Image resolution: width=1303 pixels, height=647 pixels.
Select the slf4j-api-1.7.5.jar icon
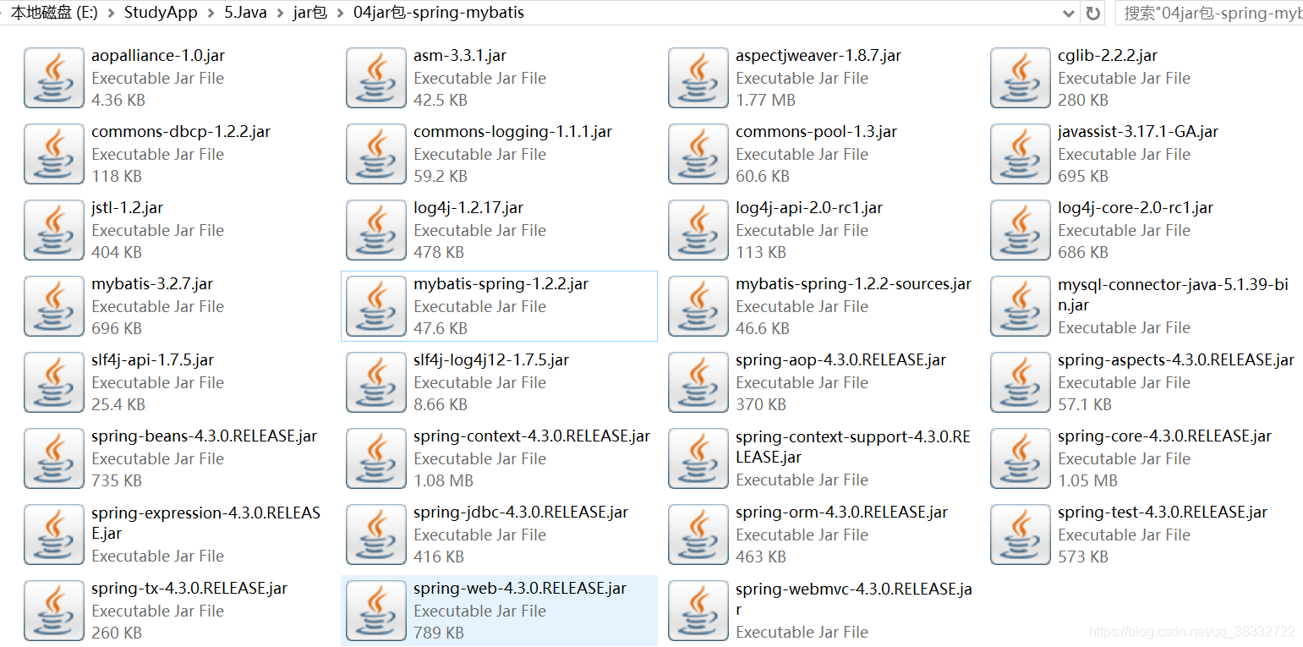coord(54,382)
